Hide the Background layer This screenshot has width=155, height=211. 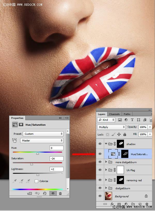[x=100, y=196]
